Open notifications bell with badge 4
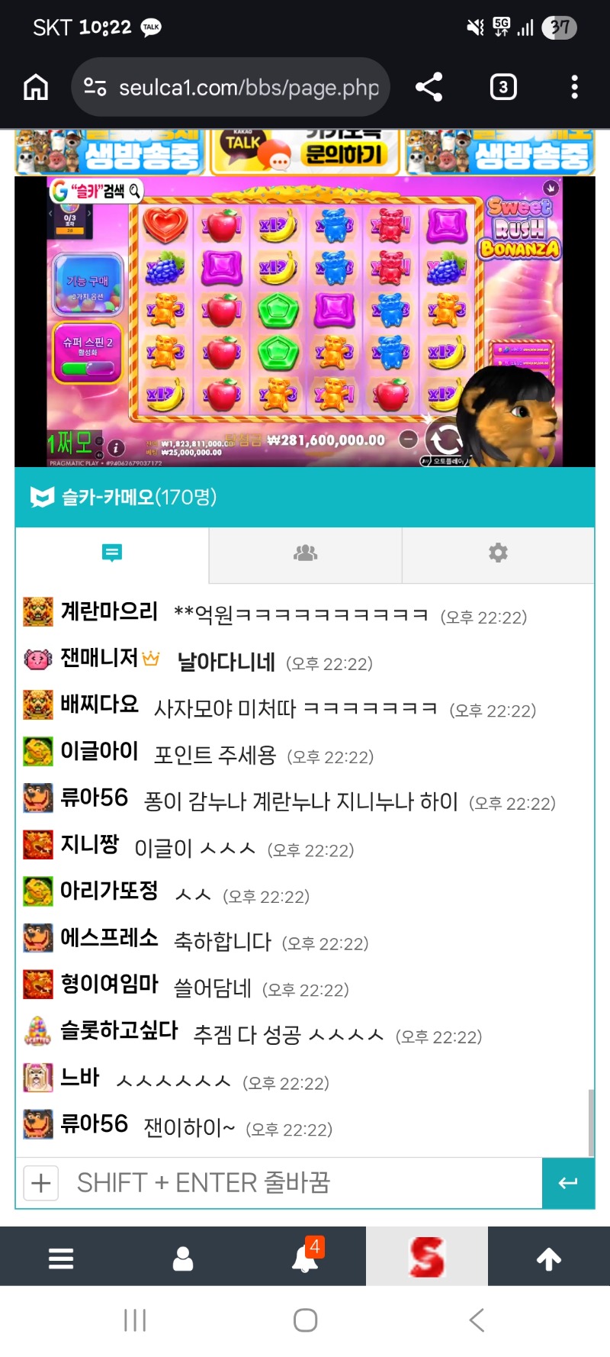Screen dimensions: 610x1357 click(x=305, y=1257)
